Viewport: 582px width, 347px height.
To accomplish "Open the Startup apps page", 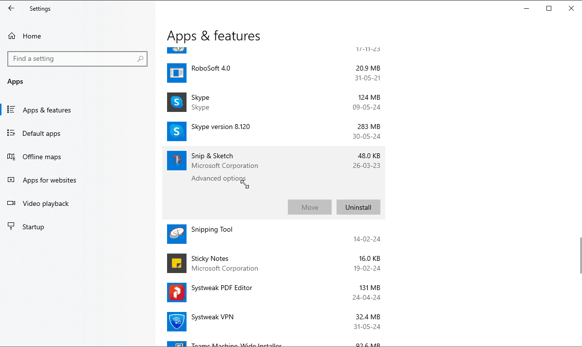I will point(33,227).
